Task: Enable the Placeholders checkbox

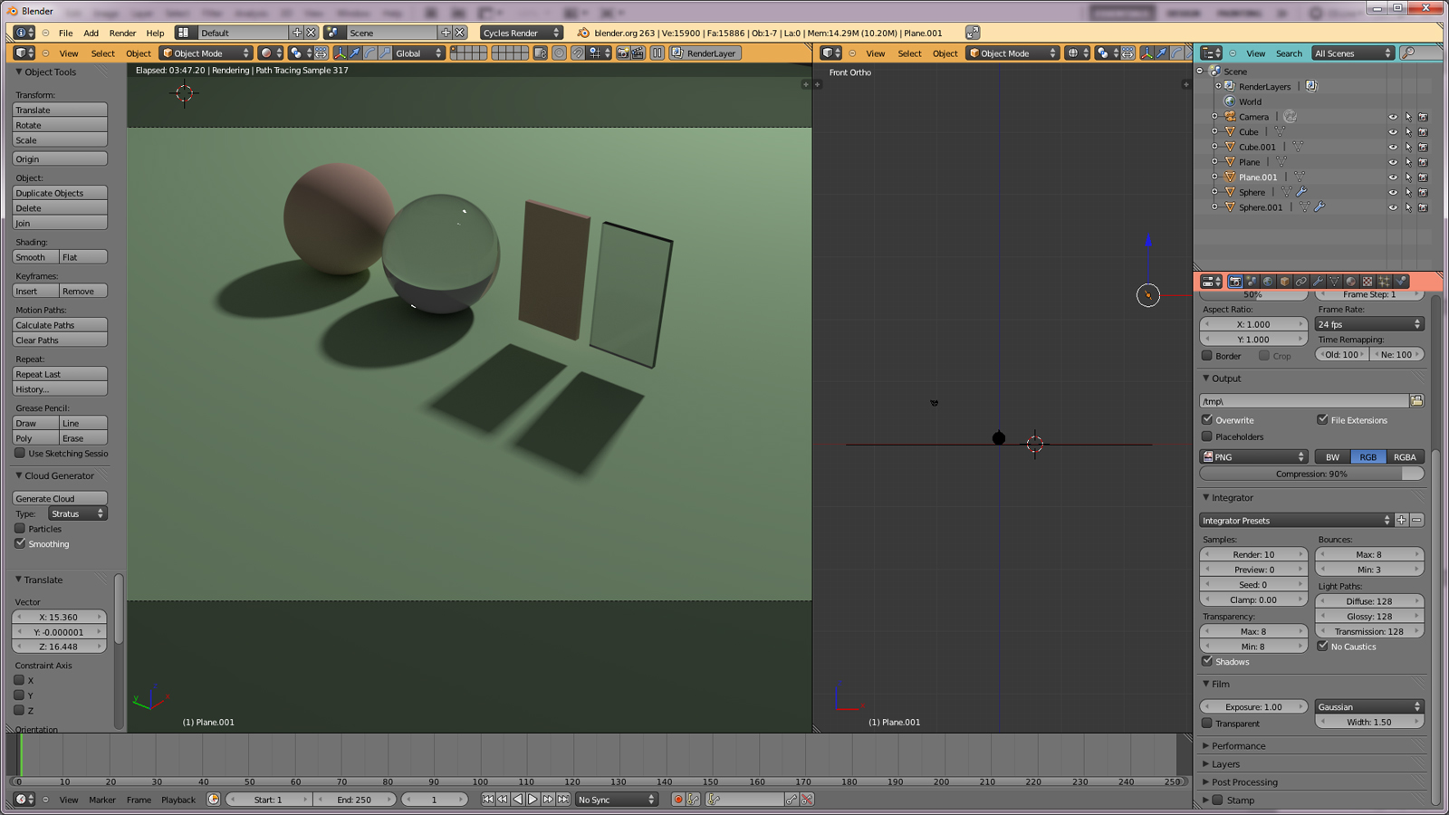Action: (1207, 436)
